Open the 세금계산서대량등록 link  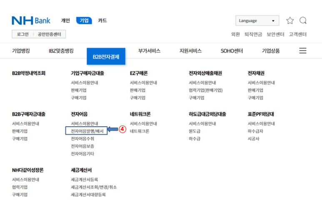[88, 195]
